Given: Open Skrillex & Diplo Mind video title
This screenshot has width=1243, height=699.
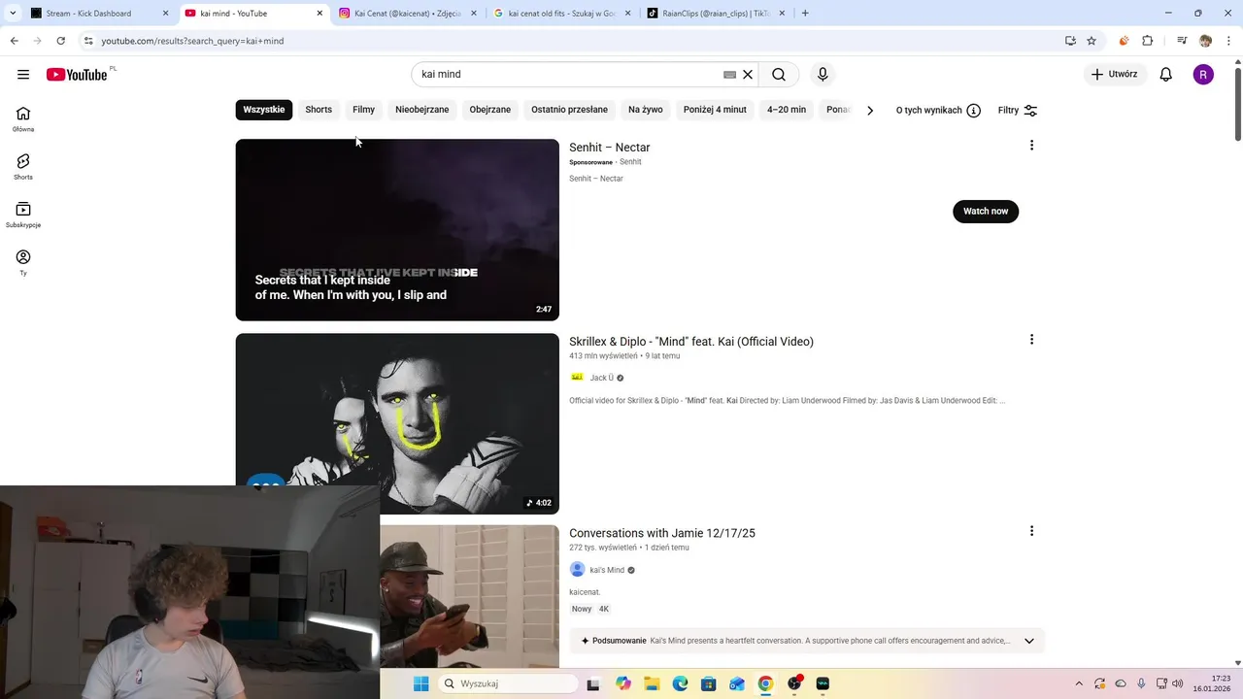Looking at the screenshot, I should pyautogui.click(x=691, y=341).
